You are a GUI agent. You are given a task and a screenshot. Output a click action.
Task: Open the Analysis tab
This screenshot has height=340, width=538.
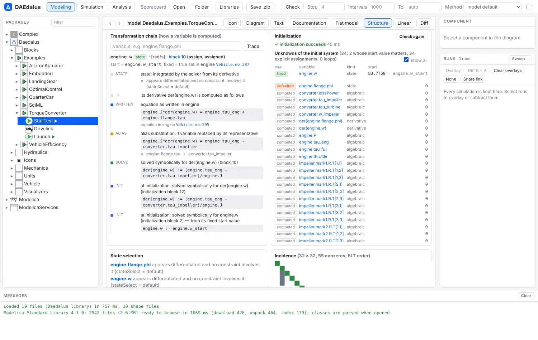[122, 7]
